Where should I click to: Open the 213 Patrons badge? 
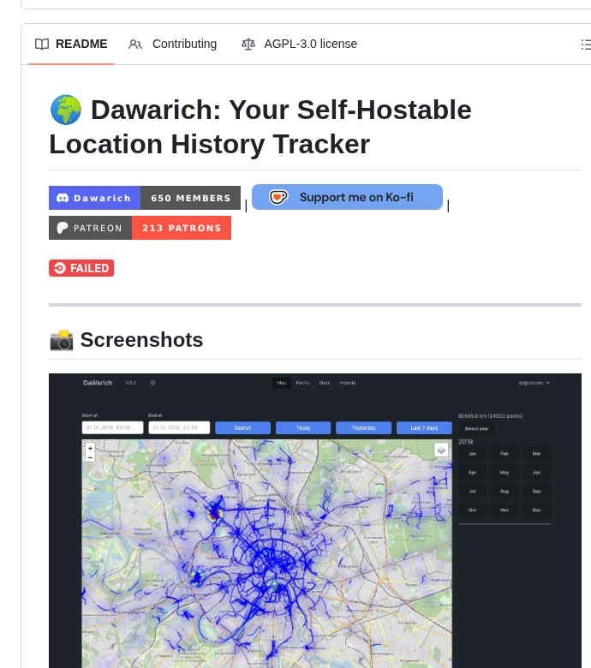point(140,228)
